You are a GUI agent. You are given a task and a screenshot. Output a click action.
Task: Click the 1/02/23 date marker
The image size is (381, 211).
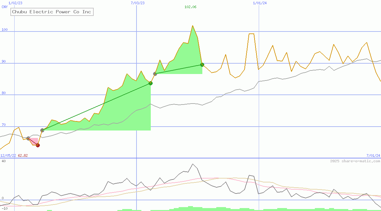click(x=15, y=3)
